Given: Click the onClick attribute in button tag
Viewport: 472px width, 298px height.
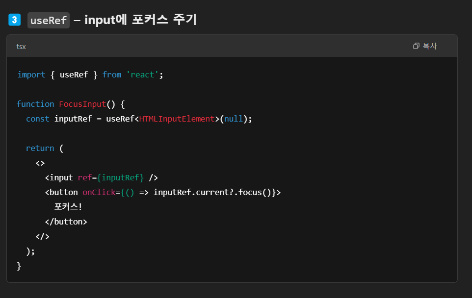Looking at the screenshot, I should (x=99, y=193).
